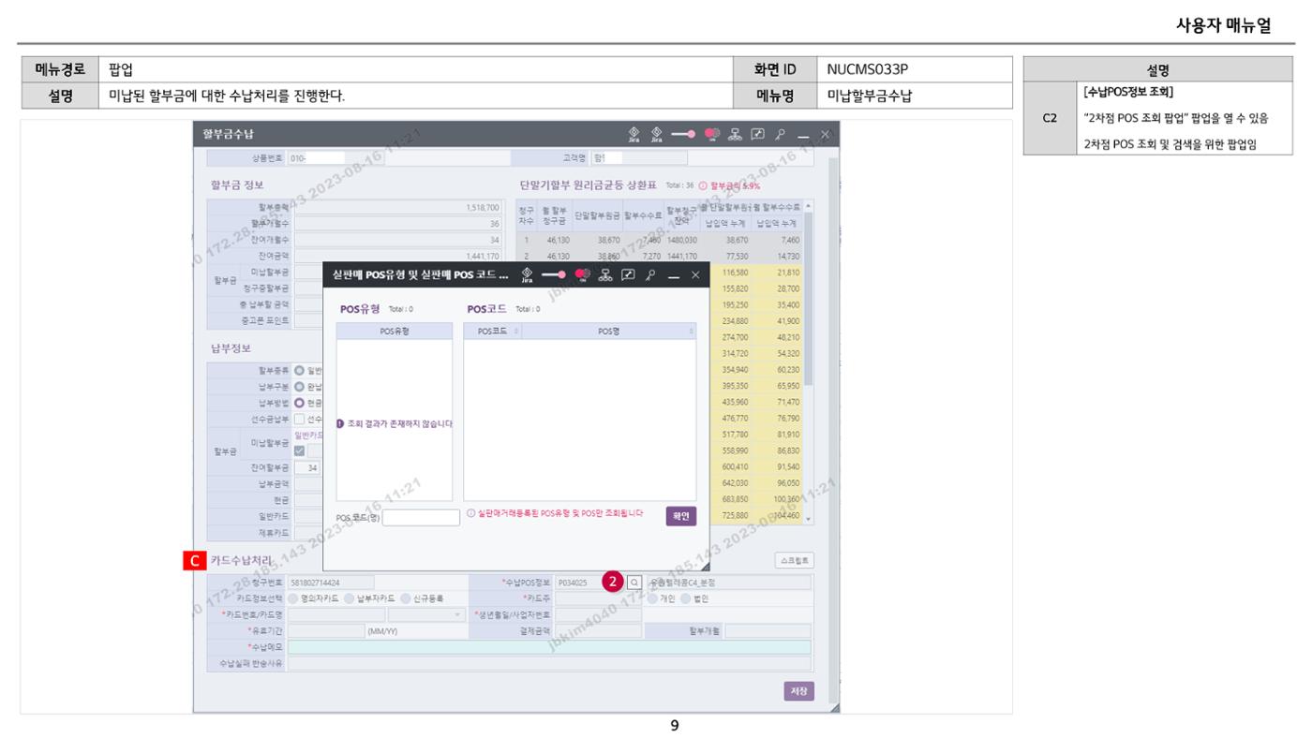The height and width of the screenshot is (738, 1312).
Task: Click the note-edit icon in POS popup title bar
Action: pyautogui.click(x=627, y=274)
